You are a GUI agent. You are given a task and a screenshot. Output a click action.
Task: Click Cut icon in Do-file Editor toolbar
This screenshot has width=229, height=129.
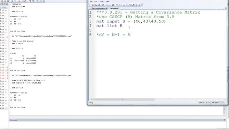click(x=107, y=5)
